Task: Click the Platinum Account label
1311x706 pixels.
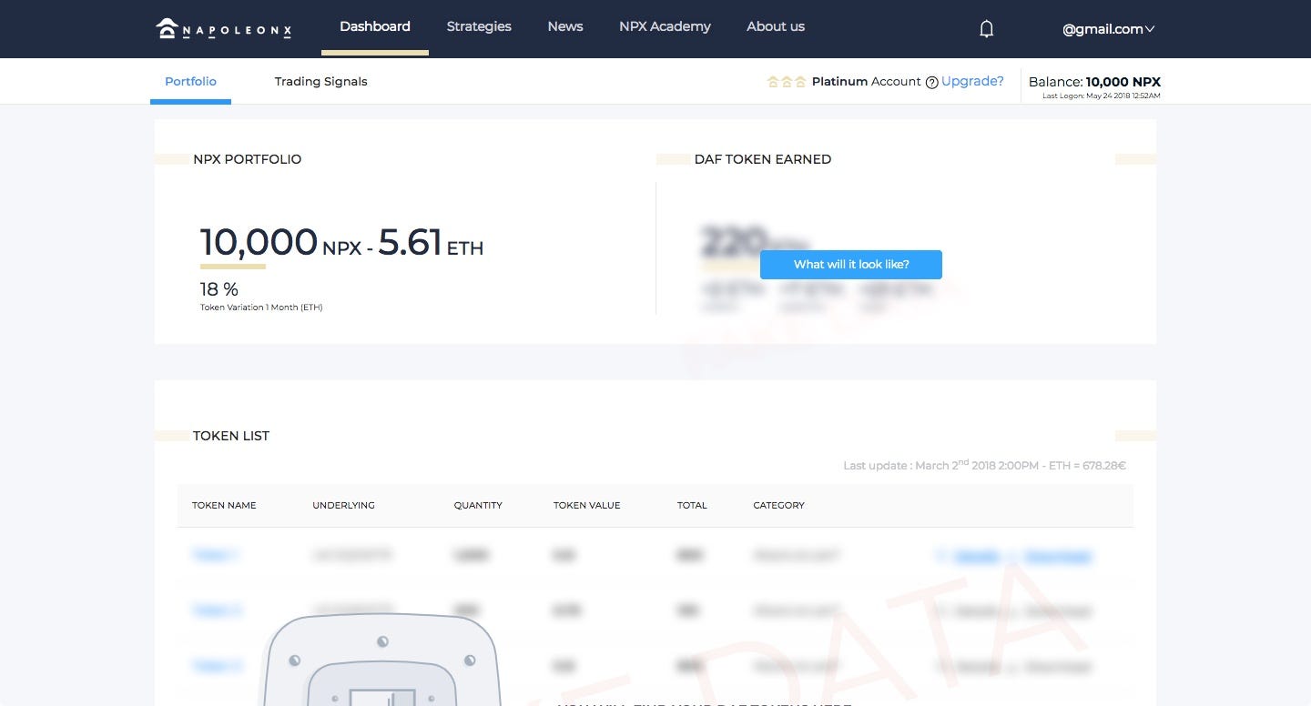Action: click(x=866, y=82)
